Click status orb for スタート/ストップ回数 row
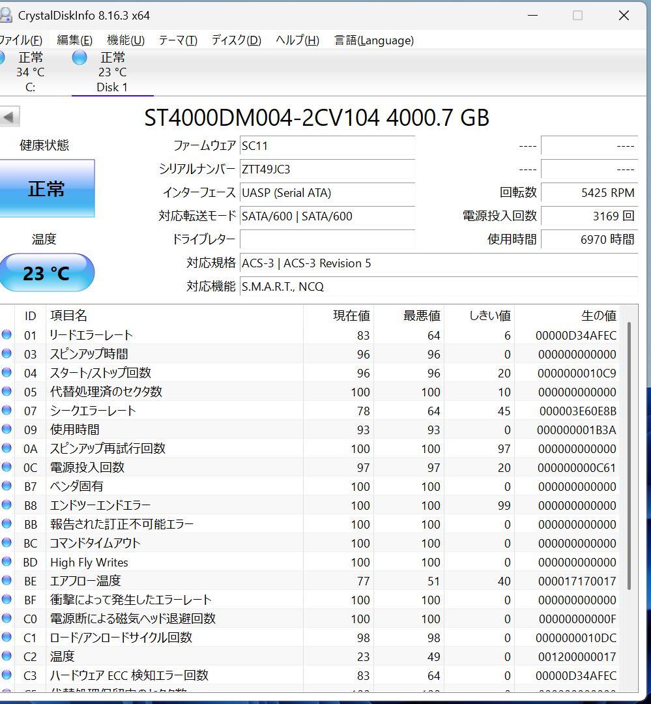Viewport: 651px width, 704px height. click(x=7, y=372)
